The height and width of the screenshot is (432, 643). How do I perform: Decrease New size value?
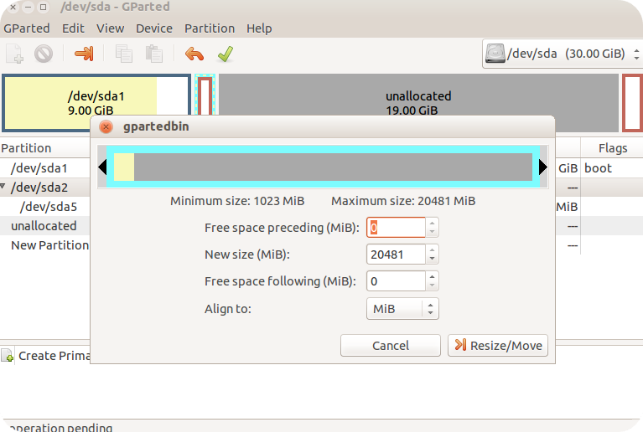pyautogui.click(x=432, y=259)
